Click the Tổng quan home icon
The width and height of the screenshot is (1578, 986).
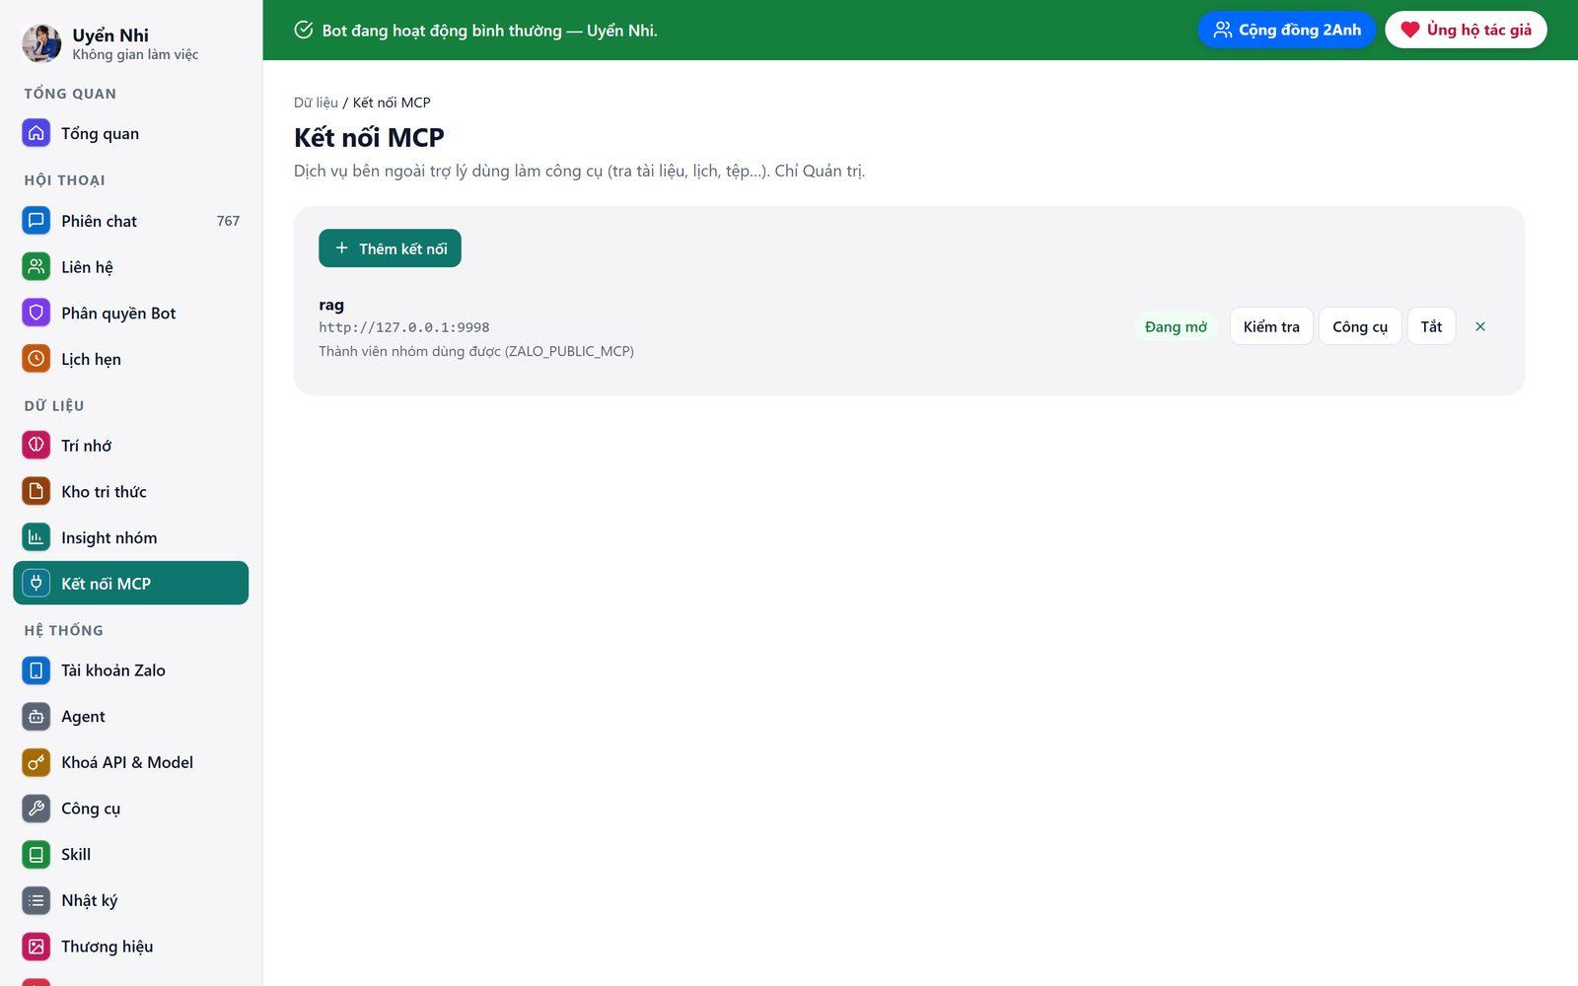point(36,133)
